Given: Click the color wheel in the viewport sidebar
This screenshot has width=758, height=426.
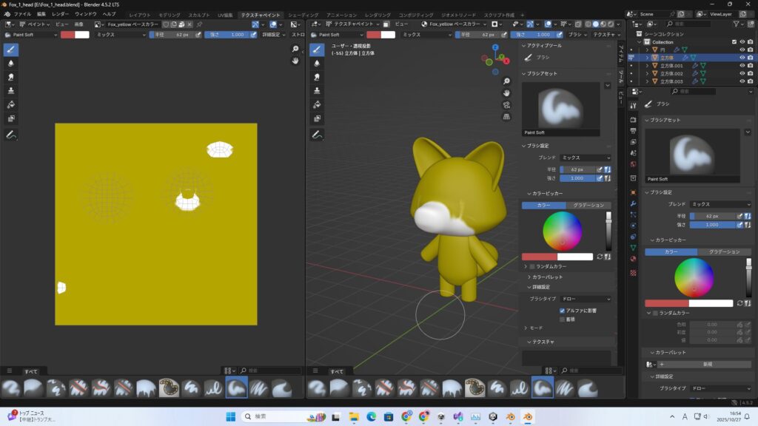Looking at the screenshot, I should pyautogui.click(x=563, y=231).
